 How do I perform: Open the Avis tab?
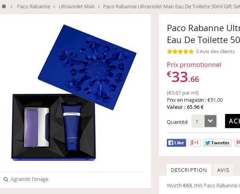coord(223,170)
